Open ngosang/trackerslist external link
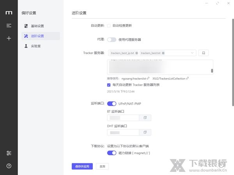 tap(135, 79)
